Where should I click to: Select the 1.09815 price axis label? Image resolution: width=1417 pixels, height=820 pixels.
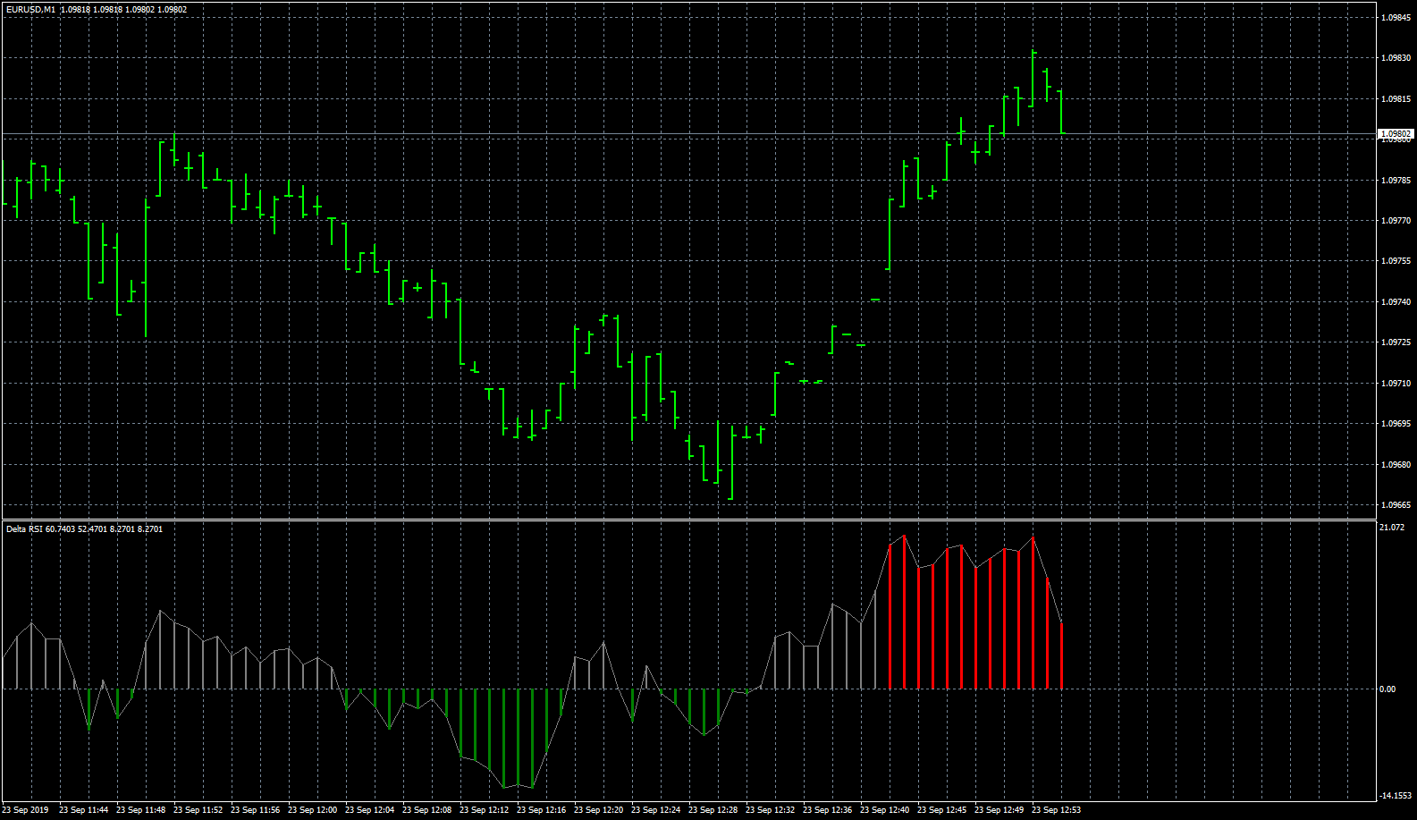click(x=1396, y=99)
